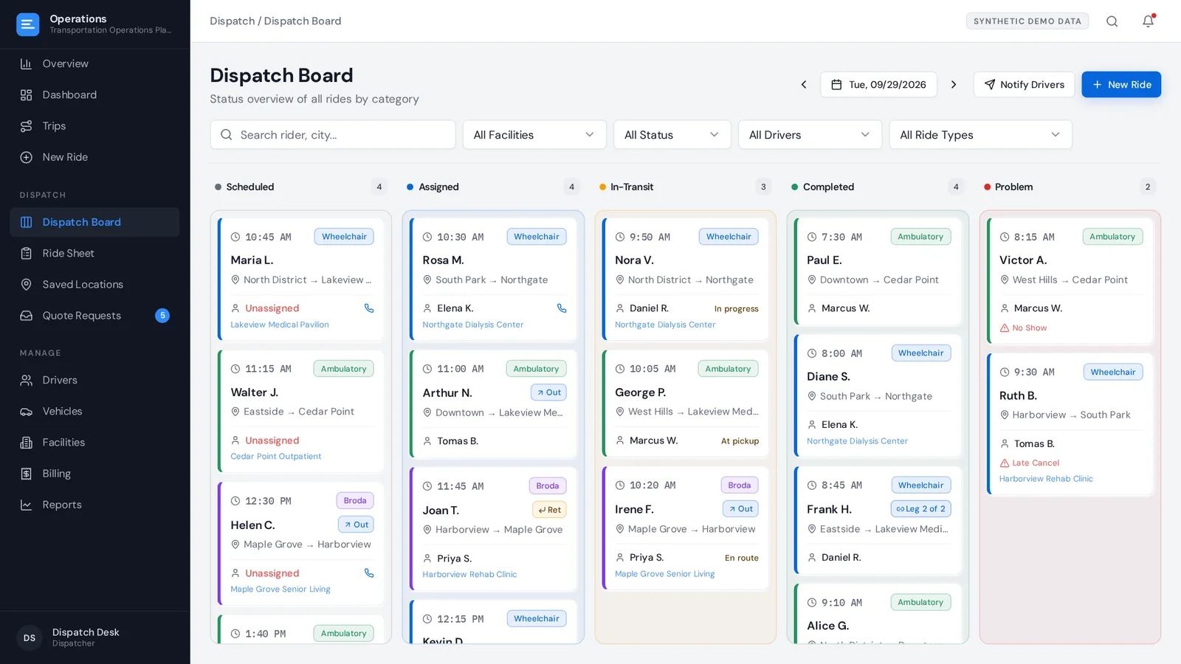The width and height of the screenshot is (1181, 664).
Task: Click In progress status on Nora V.
Action: (736, 309)
